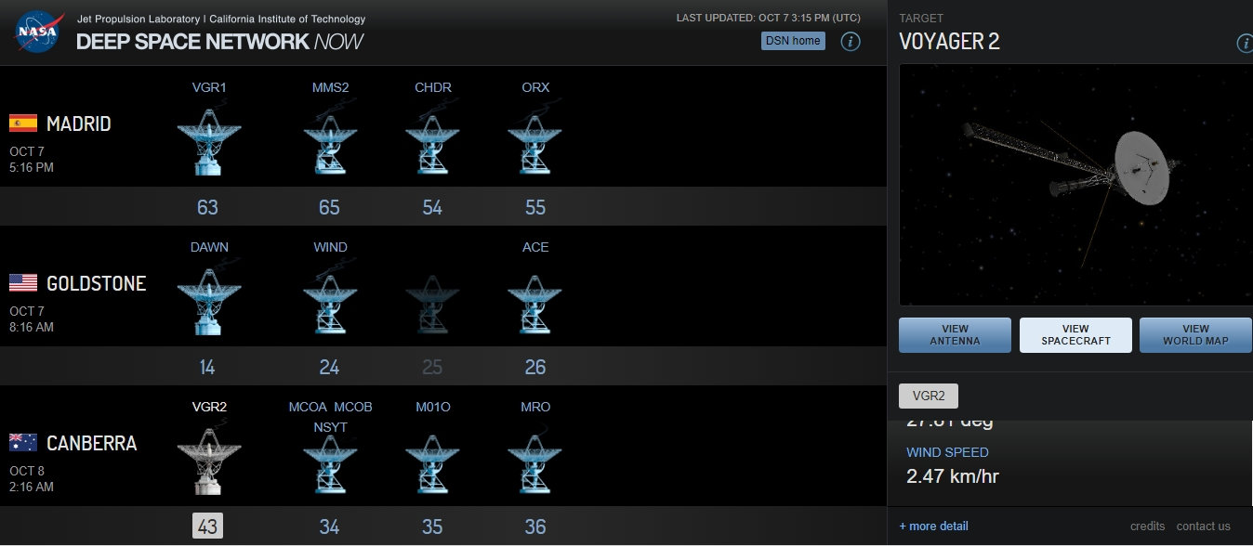The image size is (1253, 546).
Task: Click antenna number 14
Action: tap(207, 367)
